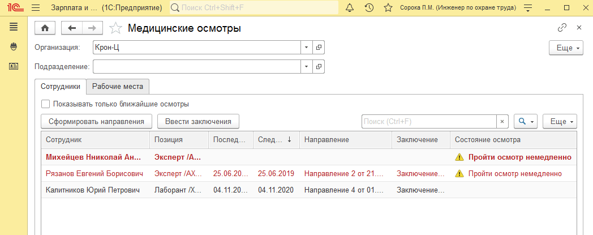
Task: Select the Калитников Юрий Петрович row
Action: [x=92, y=190]
